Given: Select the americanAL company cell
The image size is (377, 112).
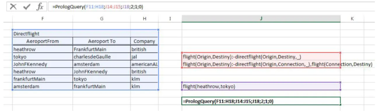Looking at the screenshot, I should click(x=144, y=64).
